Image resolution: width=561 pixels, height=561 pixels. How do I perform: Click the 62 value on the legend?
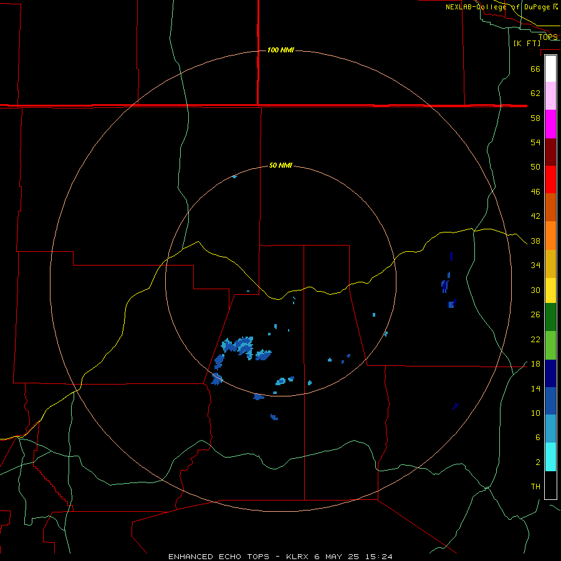click(535, 93)
